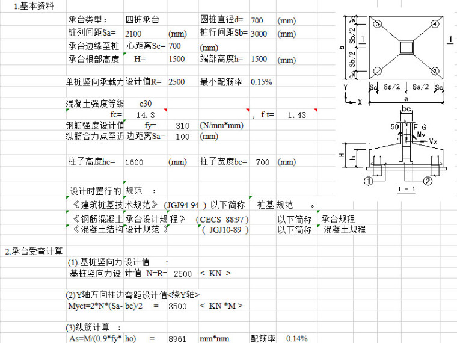
Task: Select the 承台根部高度 H value cell
Action: (176, 60)
